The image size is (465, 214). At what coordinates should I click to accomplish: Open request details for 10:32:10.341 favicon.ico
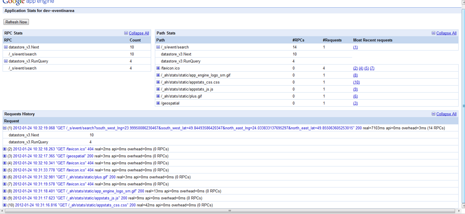pos(53,163)
